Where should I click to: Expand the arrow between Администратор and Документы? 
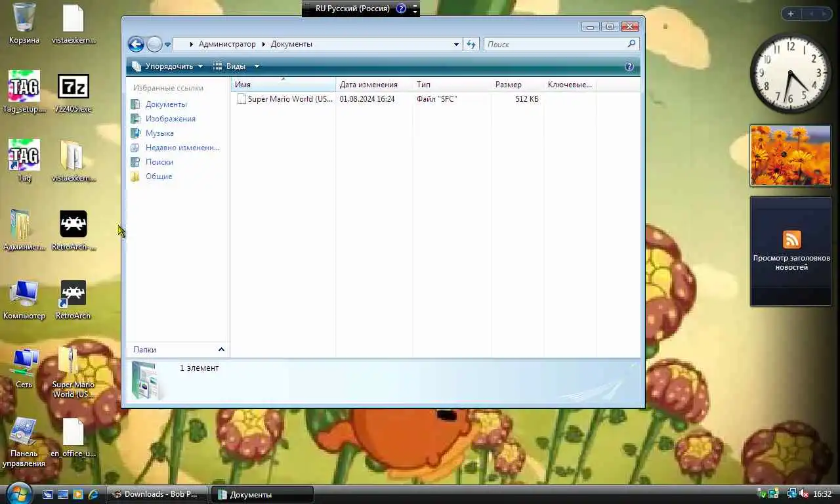[x=263, y=44]
